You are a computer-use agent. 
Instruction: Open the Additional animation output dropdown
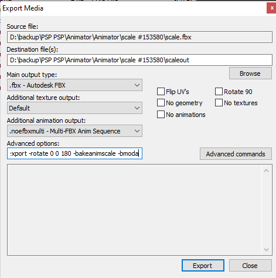click(x=74, y=131)
